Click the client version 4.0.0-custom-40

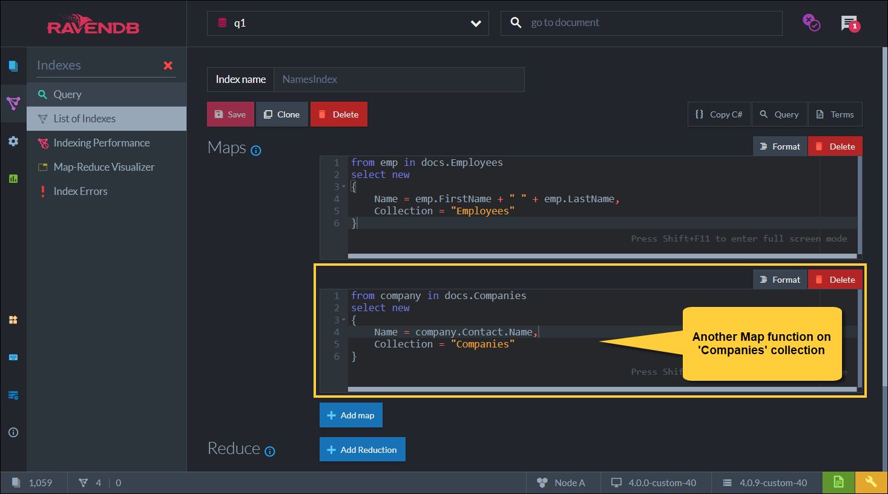(654, 482)
